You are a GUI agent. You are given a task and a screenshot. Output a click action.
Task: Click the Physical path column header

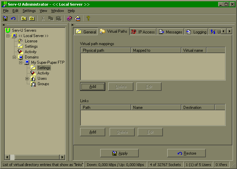pos(106,50)
